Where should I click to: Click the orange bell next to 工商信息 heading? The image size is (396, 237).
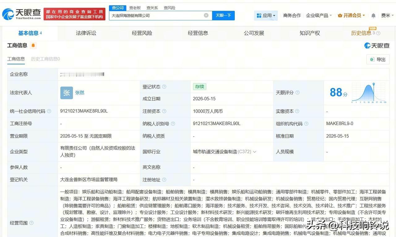[x=33, y=46]
